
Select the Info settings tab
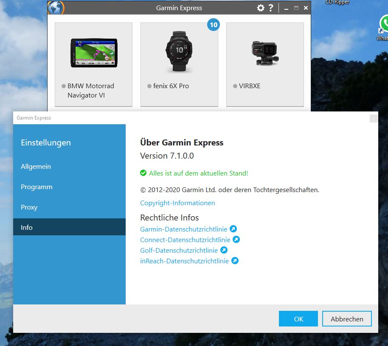pos(69,227)
